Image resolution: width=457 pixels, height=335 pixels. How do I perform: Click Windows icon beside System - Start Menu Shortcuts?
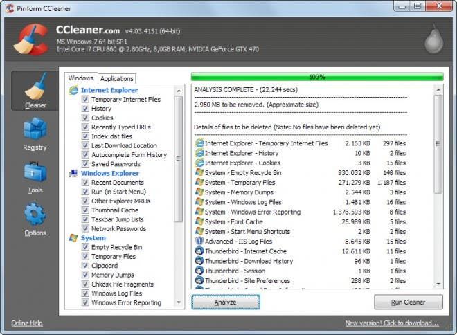tap(199, 232)
